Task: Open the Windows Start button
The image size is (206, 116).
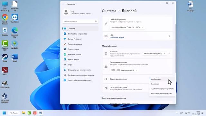Action: click(x=4, y=113)
